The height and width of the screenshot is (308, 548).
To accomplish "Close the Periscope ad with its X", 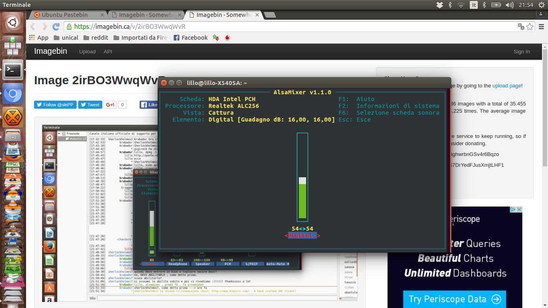I will (519, 210).
